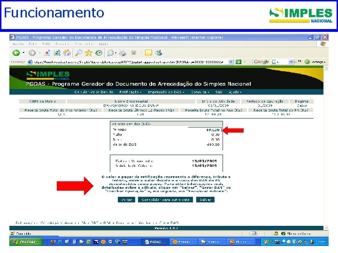Screen dimensions: 338x253
Task: Click in the browser address URL field
Action: [129, 62]
